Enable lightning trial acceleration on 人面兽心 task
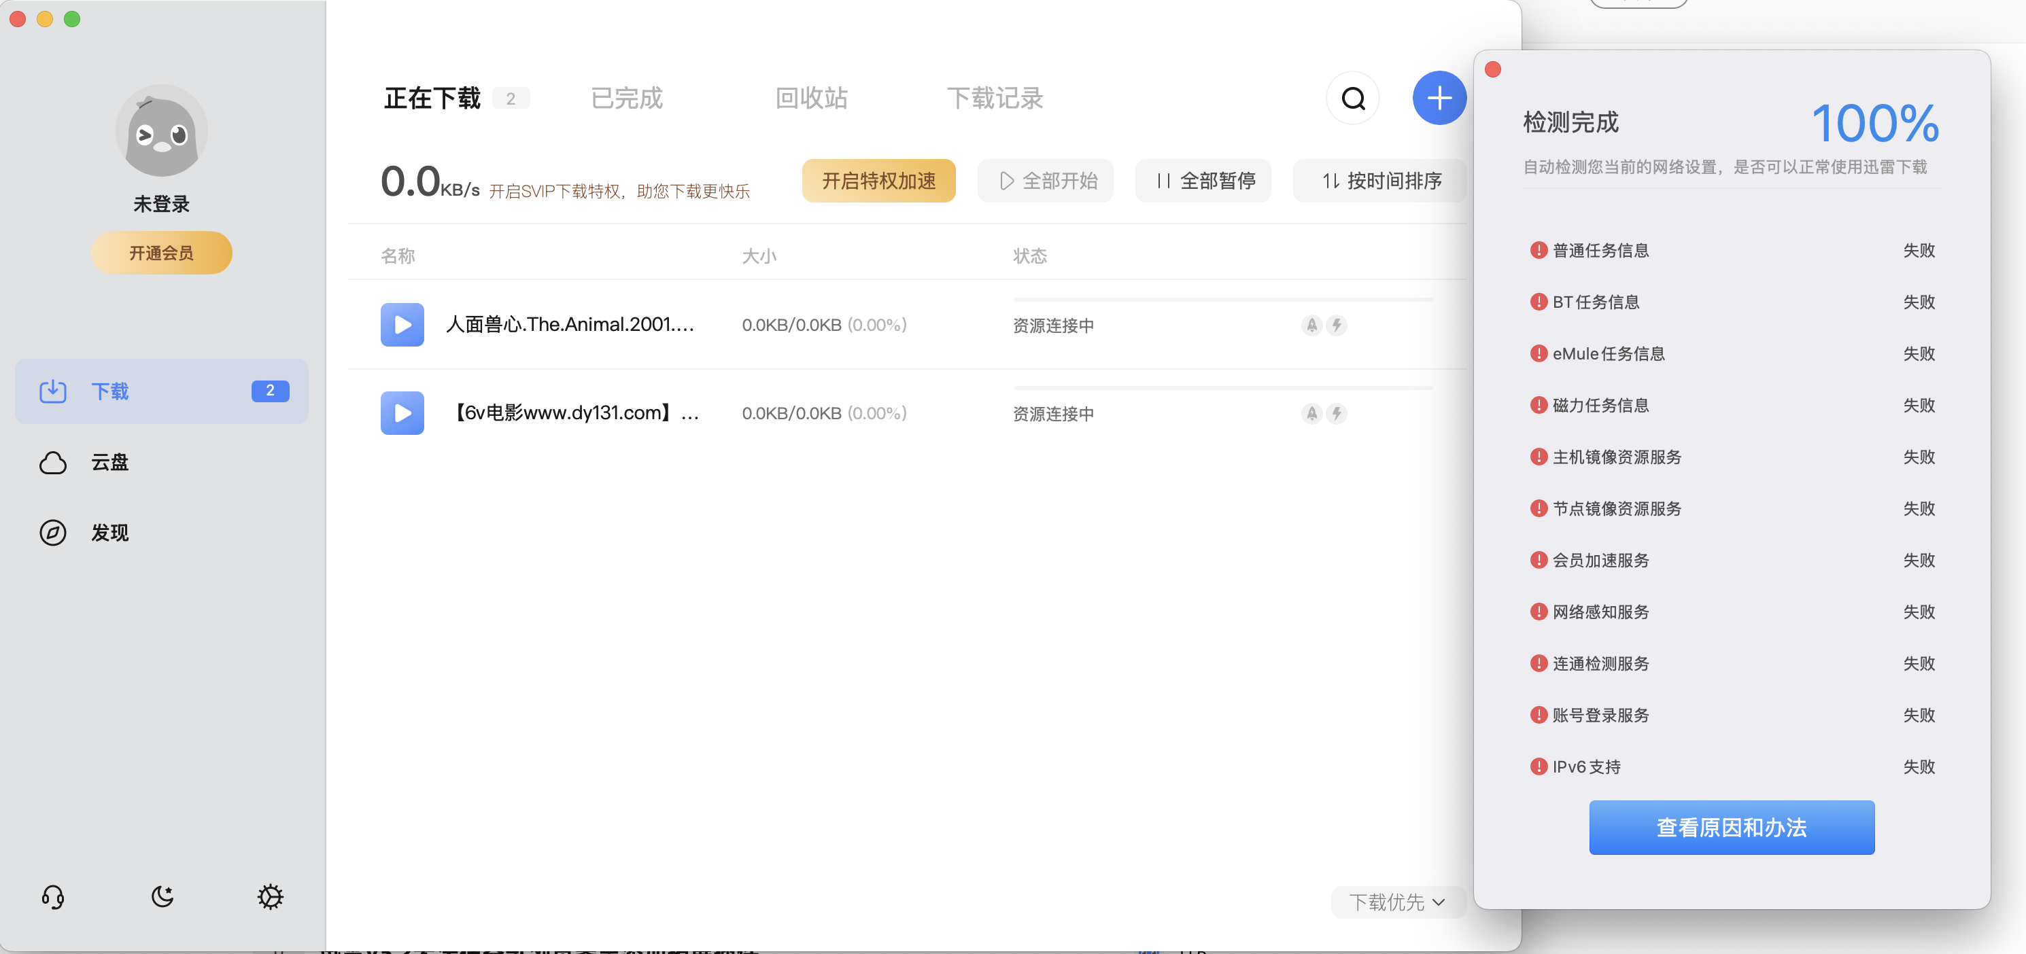2026x954 pixels. click(x=1338, y=325)
